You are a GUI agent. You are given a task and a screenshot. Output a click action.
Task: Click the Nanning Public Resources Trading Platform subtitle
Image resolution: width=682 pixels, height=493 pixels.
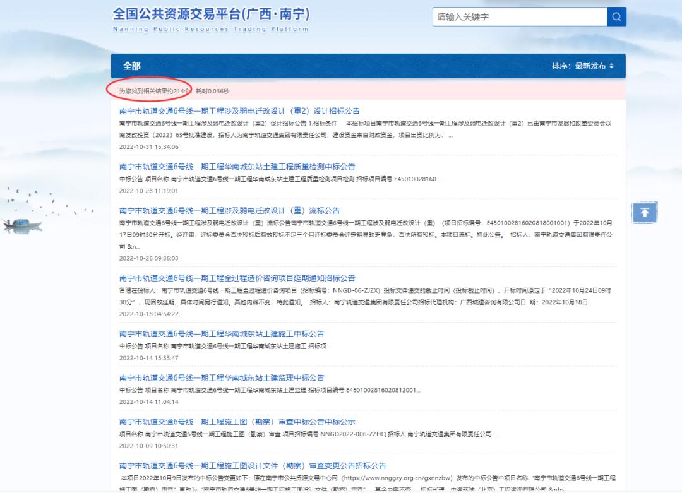click(x=211, y=29)
